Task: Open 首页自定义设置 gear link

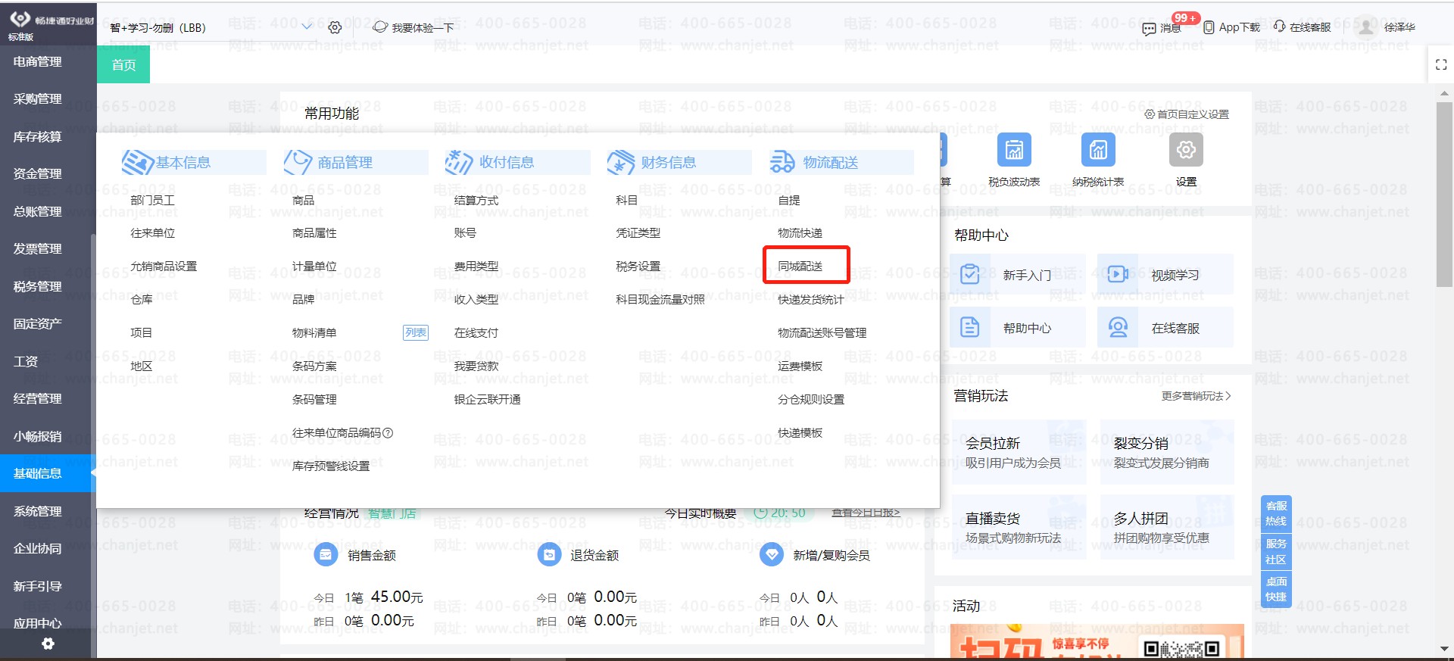Action: [x=1187, y=114]
